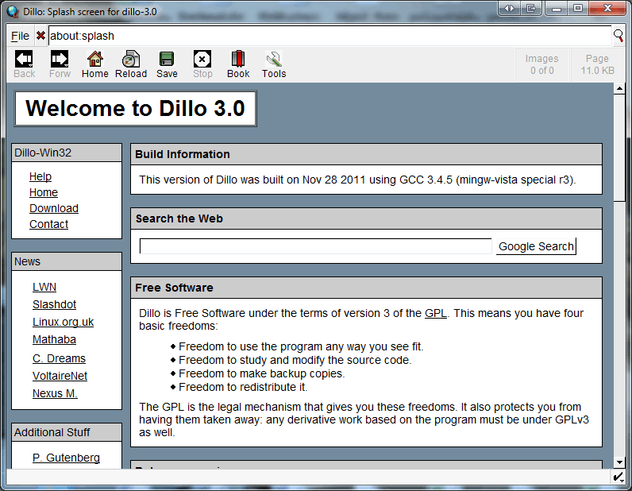Click the Dillo-Win32 sidebar heading
This screenshot has height=491, width=632.
point(43,153)
